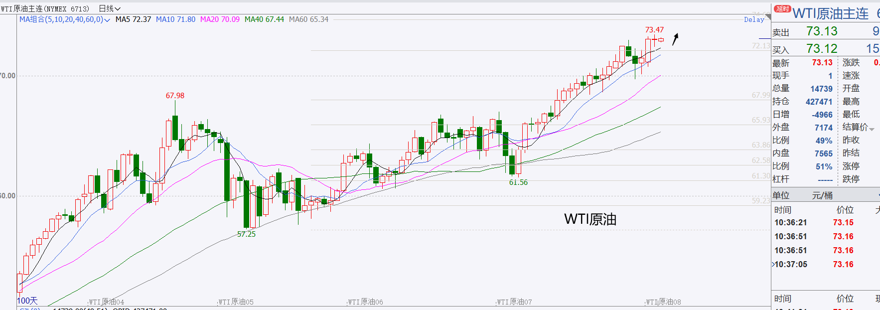880x310 pixels.
Task: Select the MA40 67.44 indicator label
Action: [x=264, y=19]
